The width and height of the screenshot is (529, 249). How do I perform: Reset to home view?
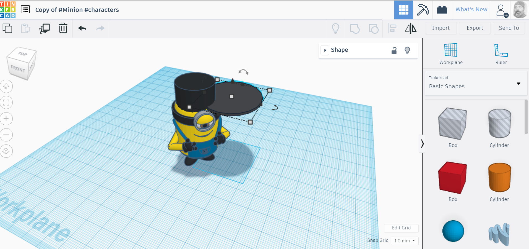point(6,87)
